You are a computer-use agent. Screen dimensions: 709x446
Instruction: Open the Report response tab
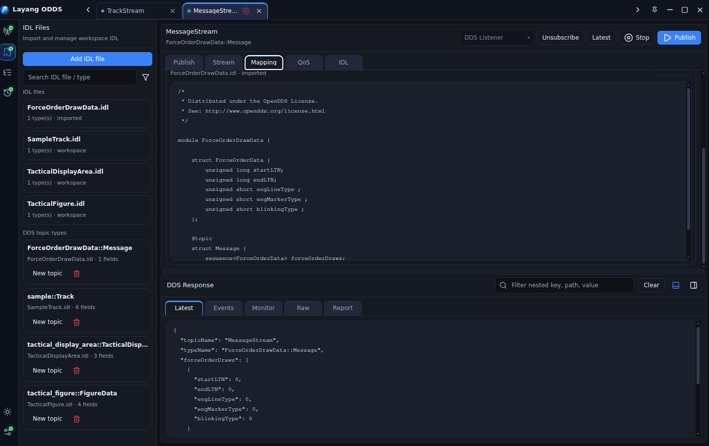click(343, 308)
